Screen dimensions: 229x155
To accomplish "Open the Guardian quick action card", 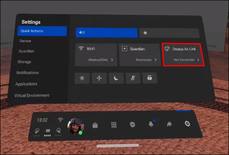I will coord(140,55).
